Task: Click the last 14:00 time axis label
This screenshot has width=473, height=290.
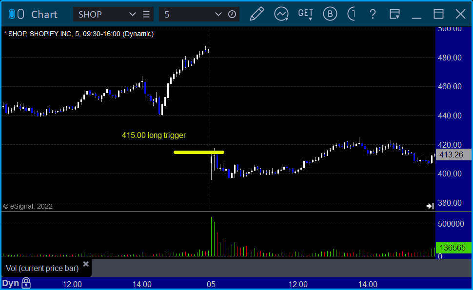Action: tap(368, 284)
